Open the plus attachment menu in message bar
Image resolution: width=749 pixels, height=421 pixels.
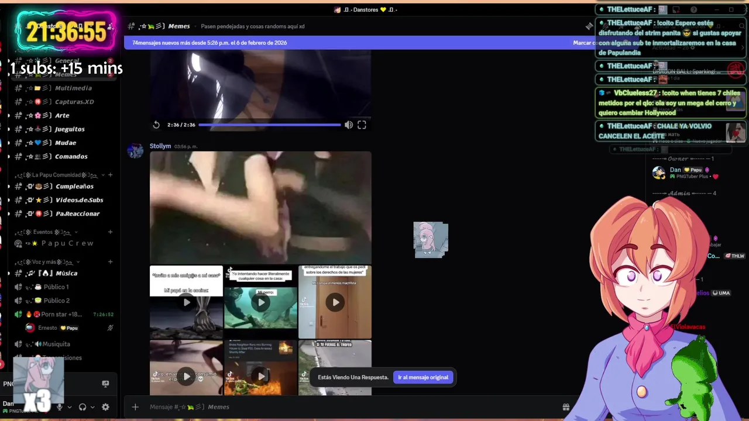135,407
